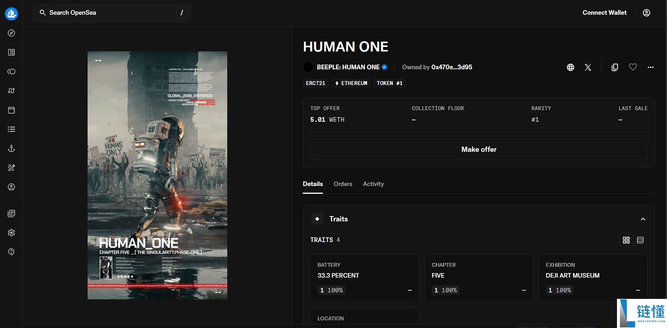667x328 pixels.
Task: Click the verified badge beside BEEPLE: HUMAN ONE
Action: click(384, 67)
